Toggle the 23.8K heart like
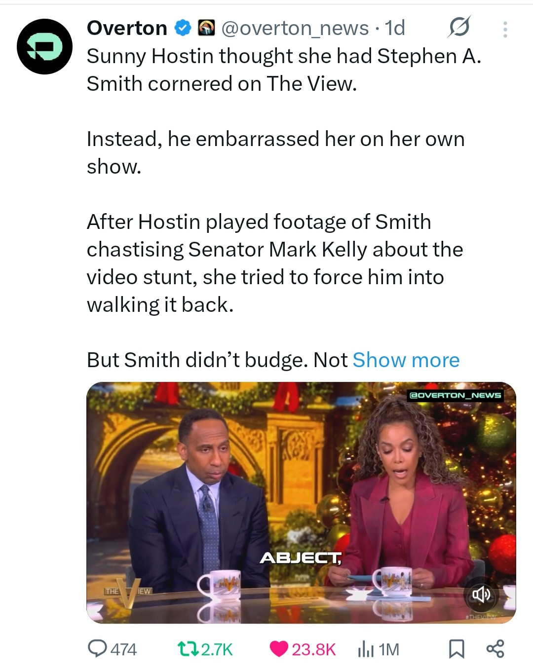533x671 pixels. (279, 649)
